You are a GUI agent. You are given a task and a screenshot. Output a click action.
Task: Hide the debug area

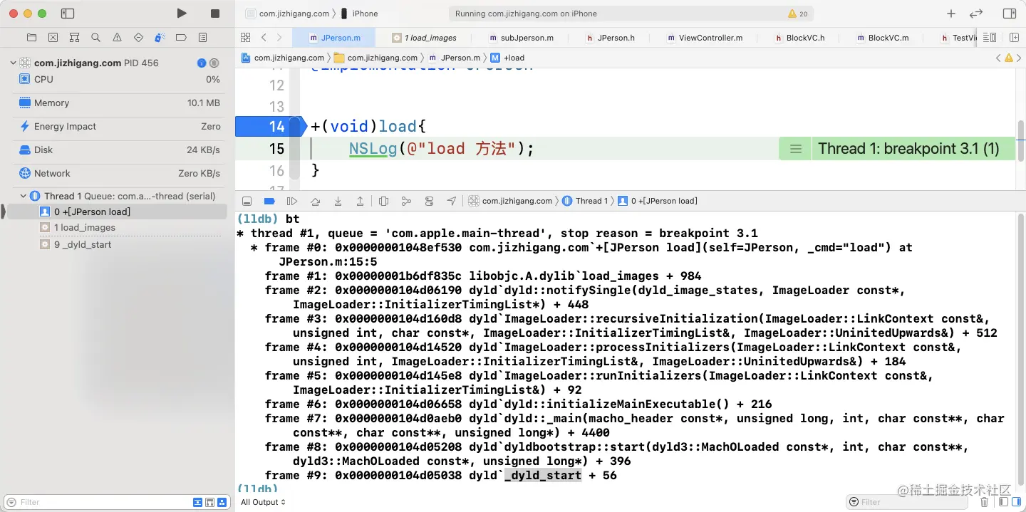pos(247,201)
